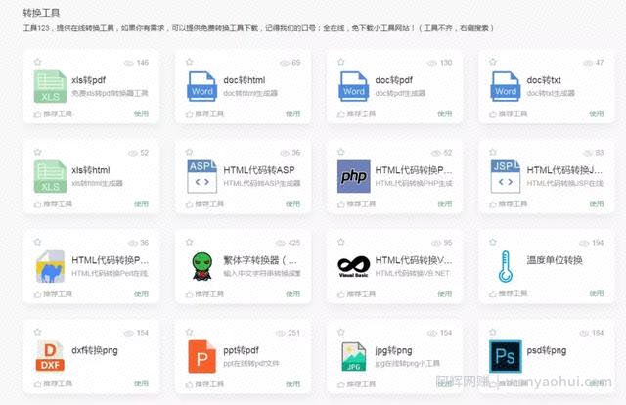Open the 温度单位转换 title text

click(x=555, y=260)
